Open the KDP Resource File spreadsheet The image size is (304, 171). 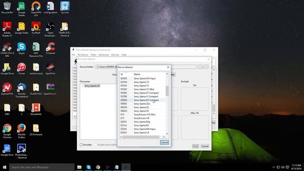(36, 50)
